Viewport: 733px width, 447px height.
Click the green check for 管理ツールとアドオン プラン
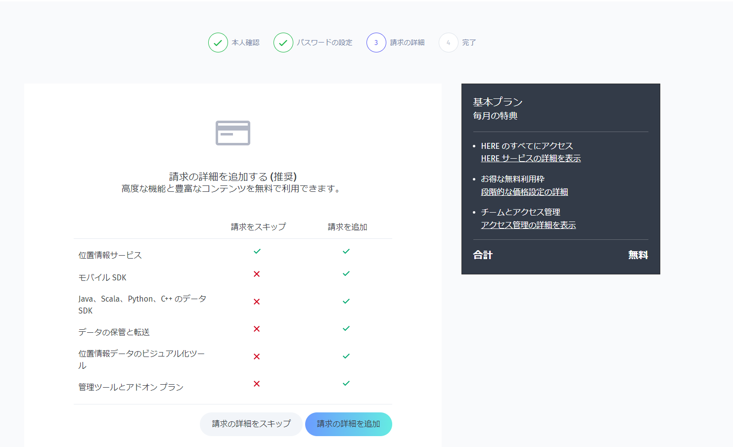click(x=346, y=383)
